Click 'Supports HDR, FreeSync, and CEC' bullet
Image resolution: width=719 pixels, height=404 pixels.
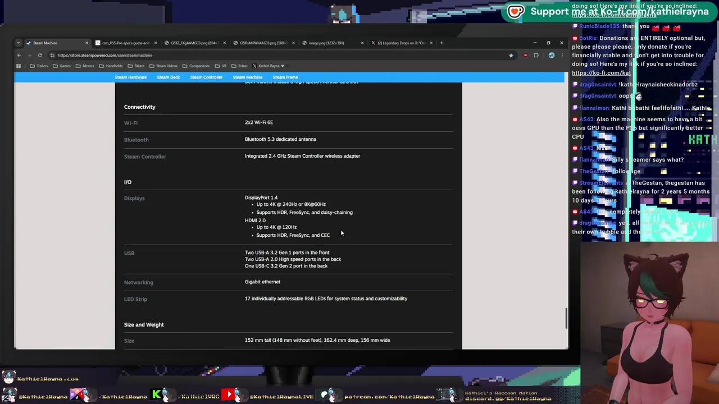(293, 235)
